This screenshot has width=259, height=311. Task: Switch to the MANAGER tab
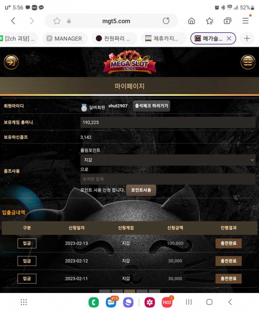point(65,38)
